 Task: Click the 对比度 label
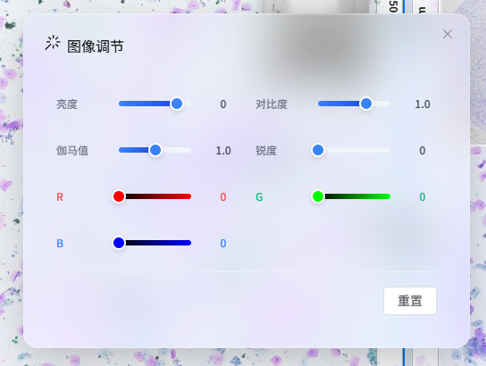pyautogui.click(x=272, y=104)
